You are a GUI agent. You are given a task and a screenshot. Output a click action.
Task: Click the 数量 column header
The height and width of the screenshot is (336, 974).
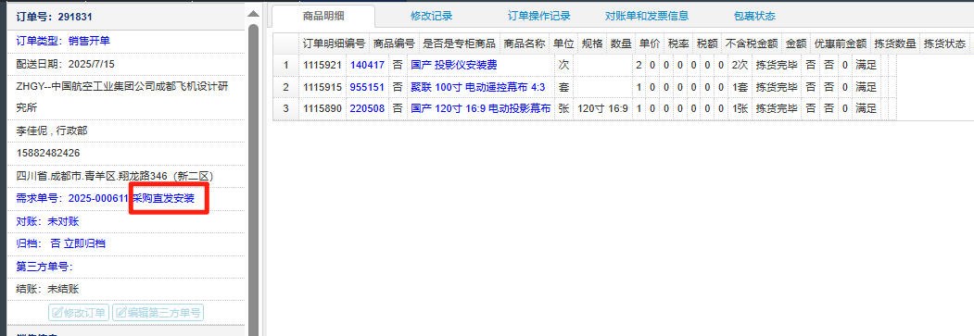click(621, 44)
